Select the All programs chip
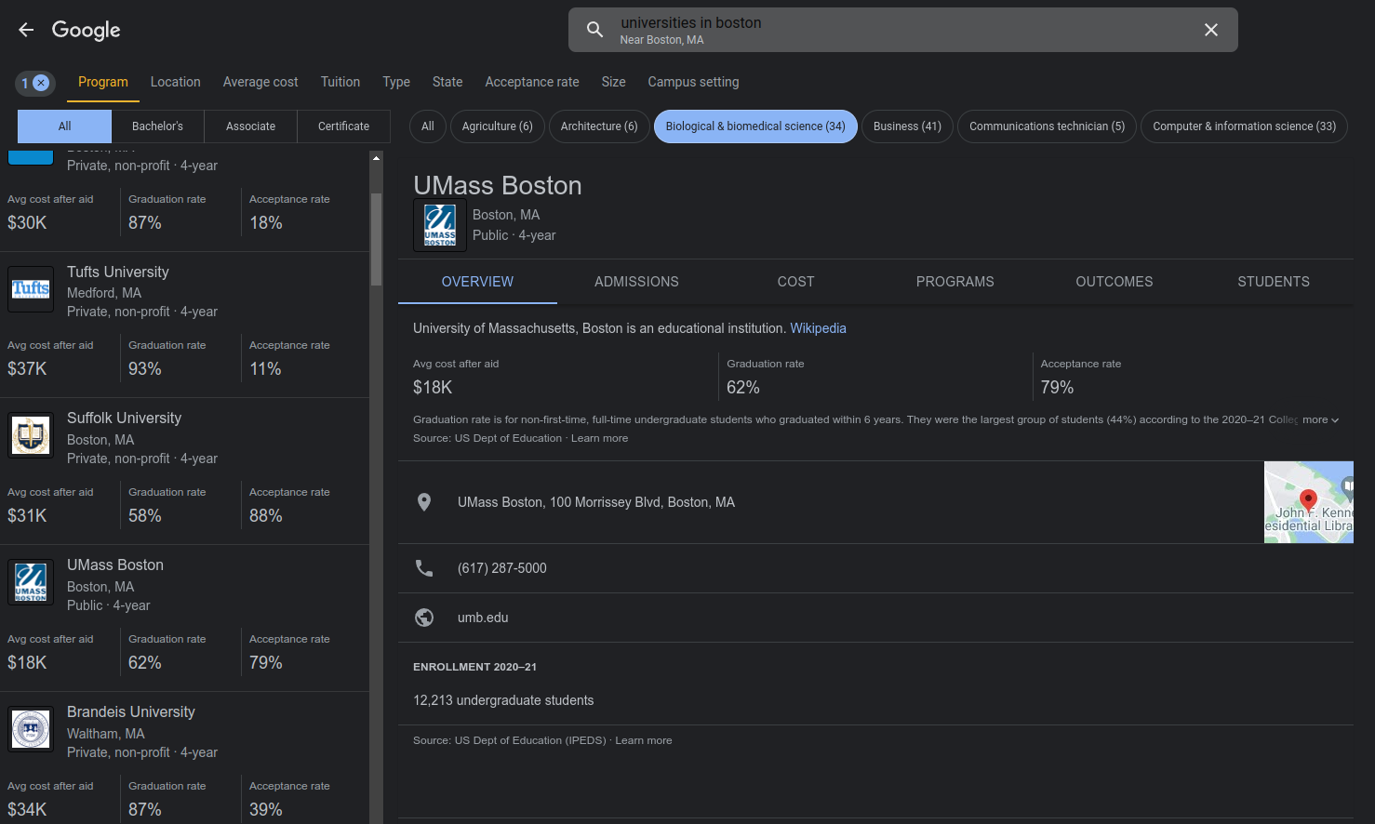This screenshot has width=1375, height=824. point(428,126)
